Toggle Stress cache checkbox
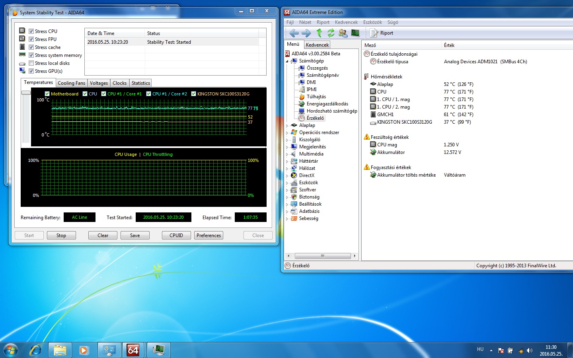 pos(31,47)
